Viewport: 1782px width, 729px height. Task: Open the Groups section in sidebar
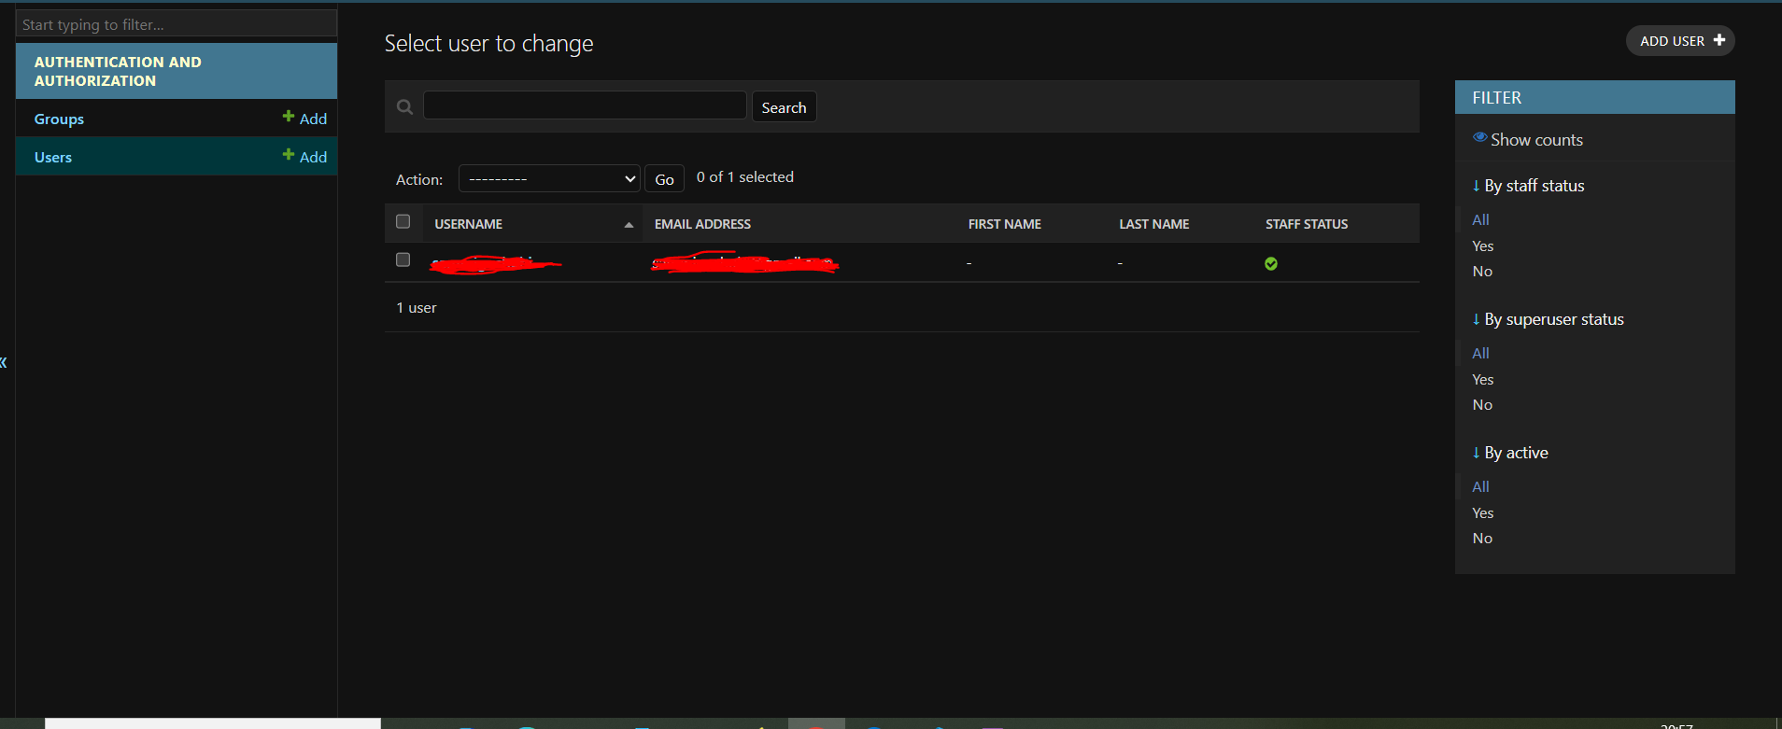(59, 119)
